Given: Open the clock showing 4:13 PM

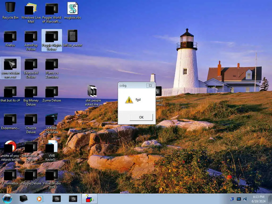Looking at the screenshot, I should point(258,199).
